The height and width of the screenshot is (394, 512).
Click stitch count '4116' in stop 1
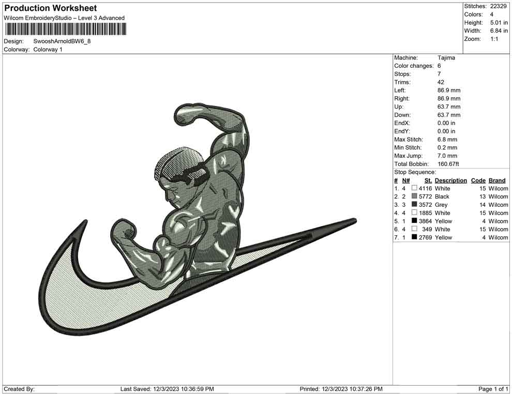[425, 188]
